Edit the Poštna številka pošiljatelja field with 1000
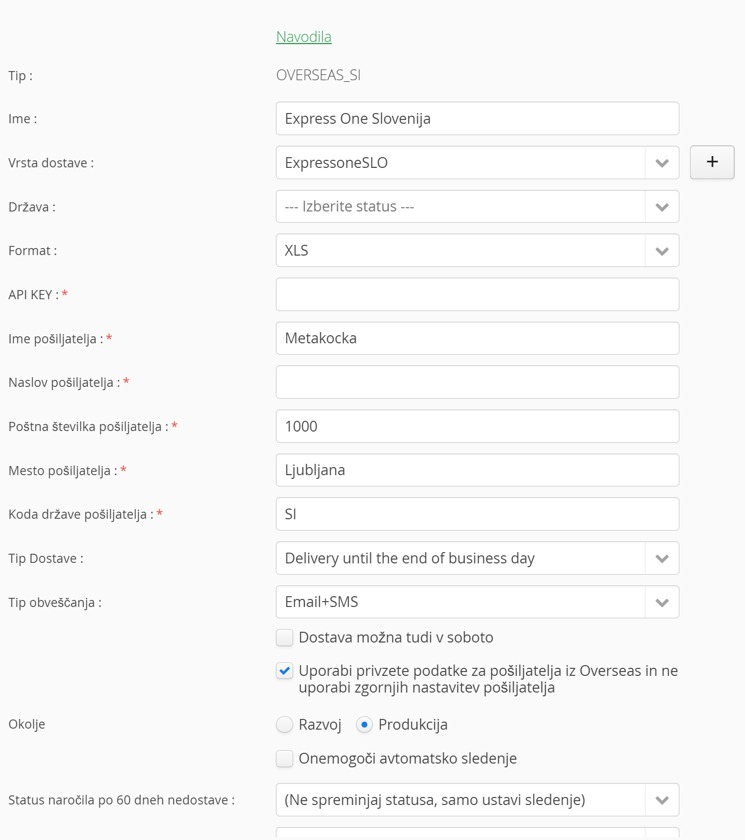745x840 pixels. pos(477,426)
